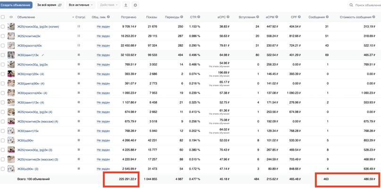The image size is (381, 188).
Task: Click stopped status icon for Ж30(заинт)15к
Action: coord(78,131)
